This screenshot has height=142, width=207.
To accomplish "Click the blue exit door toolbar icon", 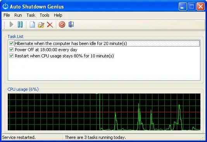I will 71,24.
